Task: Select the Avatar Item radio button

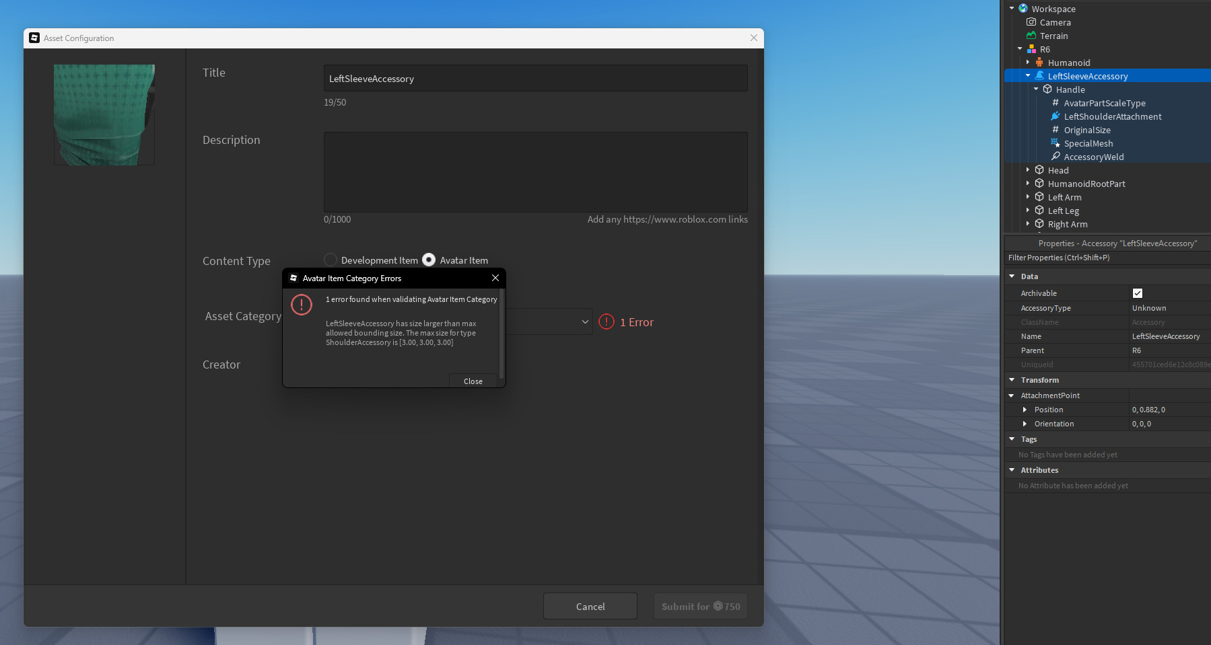Action: [429, 260]
